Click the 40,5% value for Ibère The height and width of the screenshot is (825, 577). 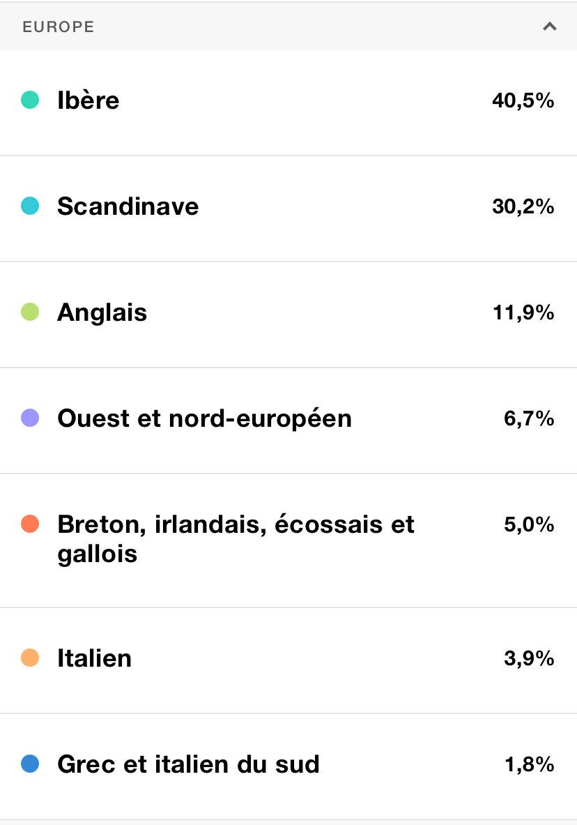pyautogui.click(x=523, y=100)
